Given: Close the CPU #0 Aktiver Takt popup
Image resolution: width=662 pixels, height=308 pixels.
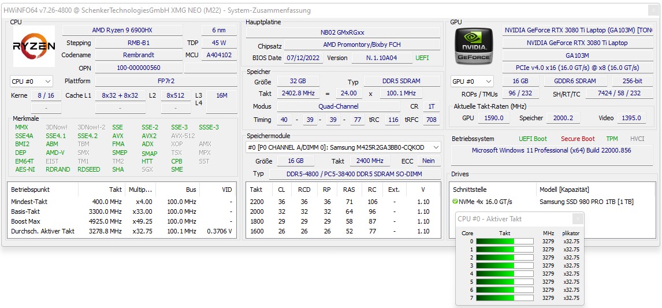Looking at the screenshot, I should [578, 218].
